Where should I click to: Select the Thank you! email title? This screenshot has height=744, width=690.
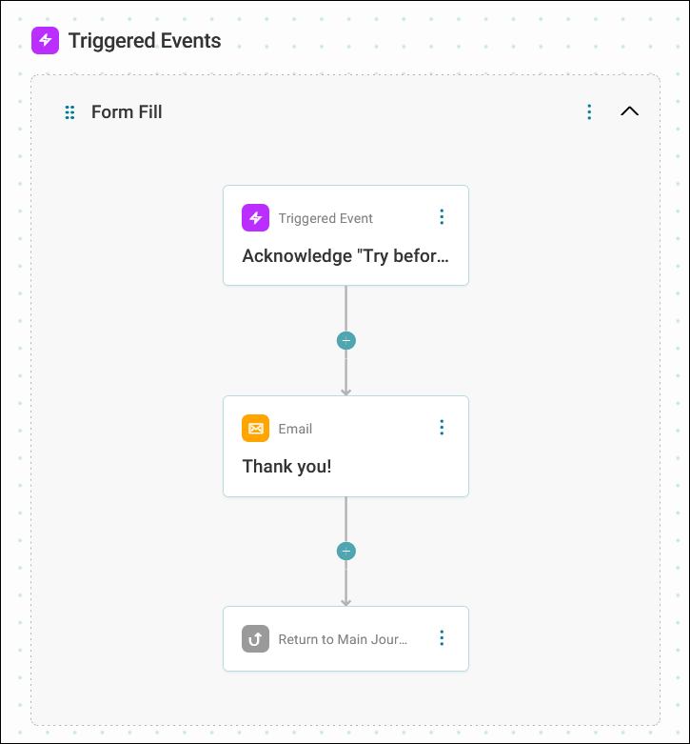[x=286, y=467]
